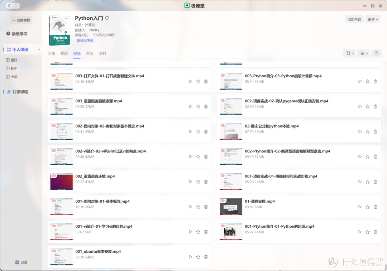
Task: Refresh the Python入门 course information
Action: (106, 18)
